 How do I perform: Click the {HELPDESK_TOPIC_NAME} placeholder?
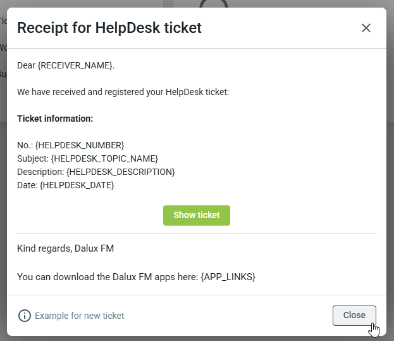click(104, 158)
